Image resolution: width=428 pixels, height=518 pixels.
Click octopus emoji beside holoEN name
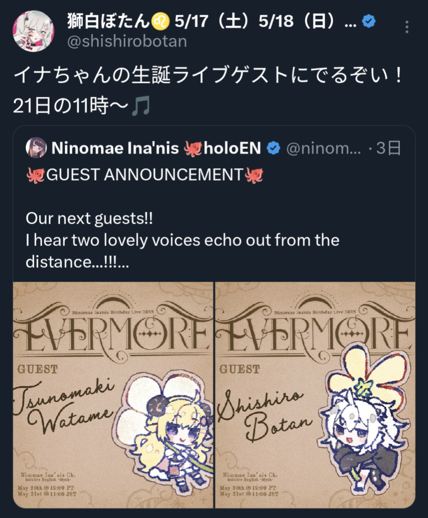(x=193, y=148)
